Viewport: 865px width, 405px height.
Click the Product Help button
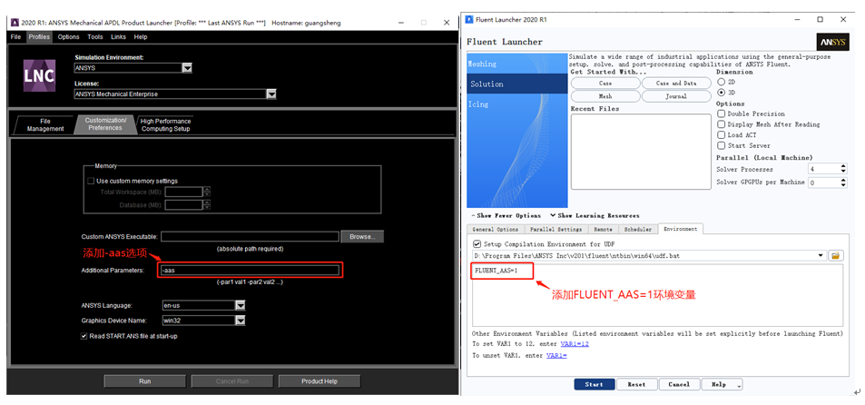click(x=319, y=381)
